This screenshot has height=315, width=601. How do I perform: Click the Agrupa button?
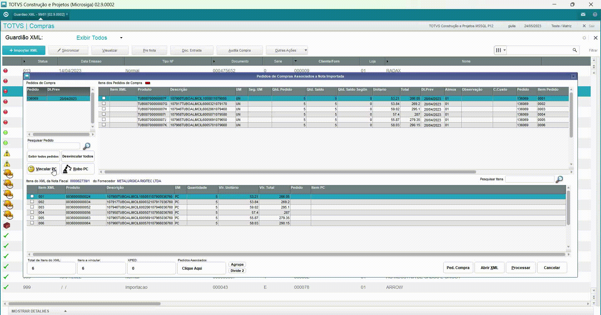click(237, 264)
